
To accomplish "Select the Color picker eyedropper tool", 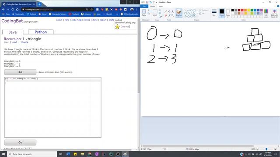I will coord(169,16).
